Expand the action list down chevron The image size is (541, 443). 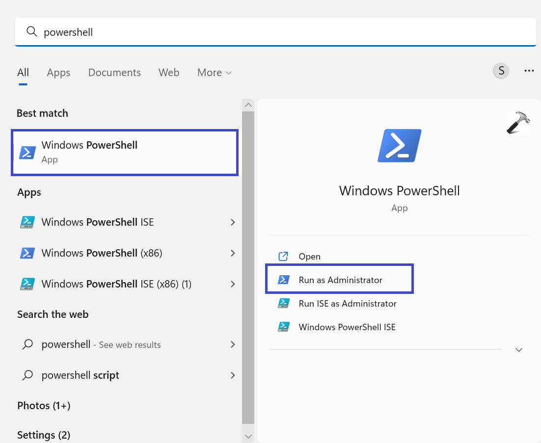(x=519, y=350)
